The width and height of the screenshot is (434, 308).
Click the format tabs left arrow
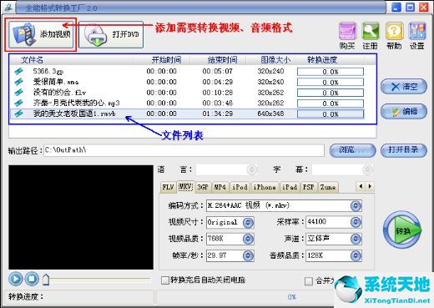click(361, 186)
